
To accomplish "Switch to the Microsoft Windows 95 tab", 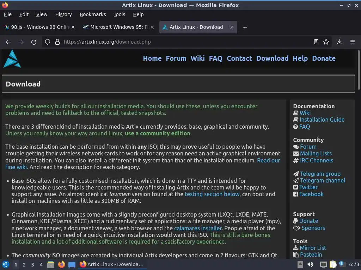I will [118, 27].
